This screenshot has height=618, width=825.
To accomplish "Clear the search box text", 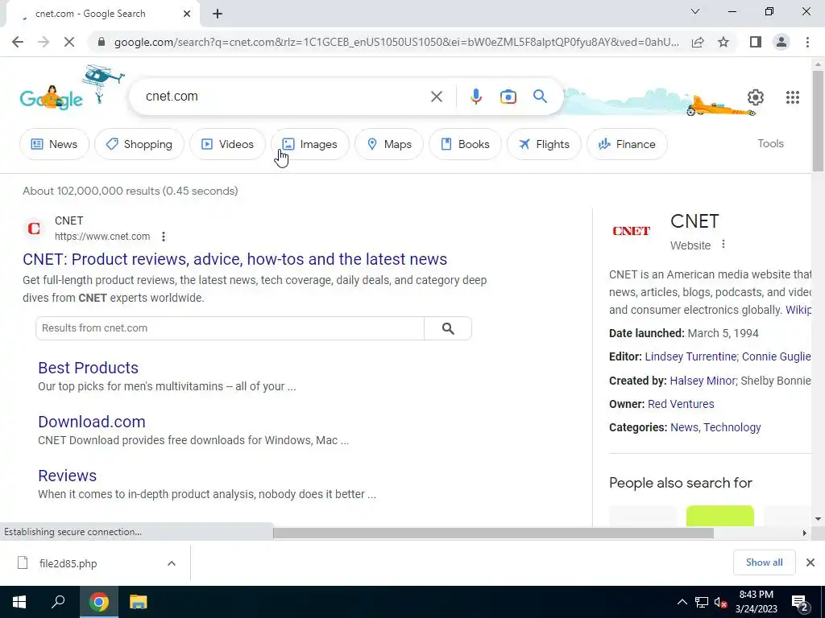I will click(x=436, y=97).
